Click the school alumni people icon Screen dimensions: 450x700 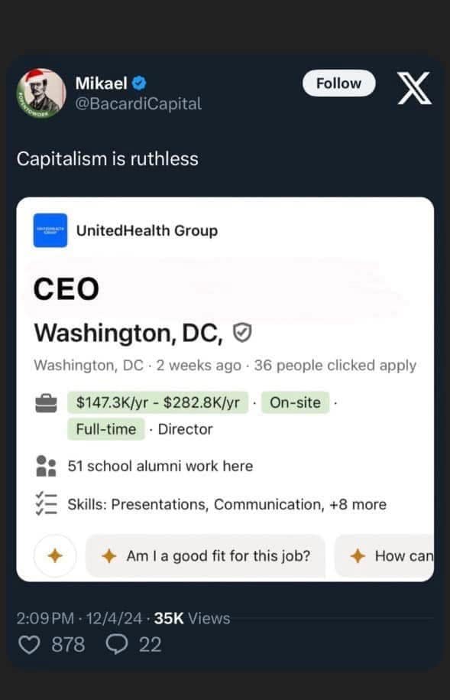(47, 465)
